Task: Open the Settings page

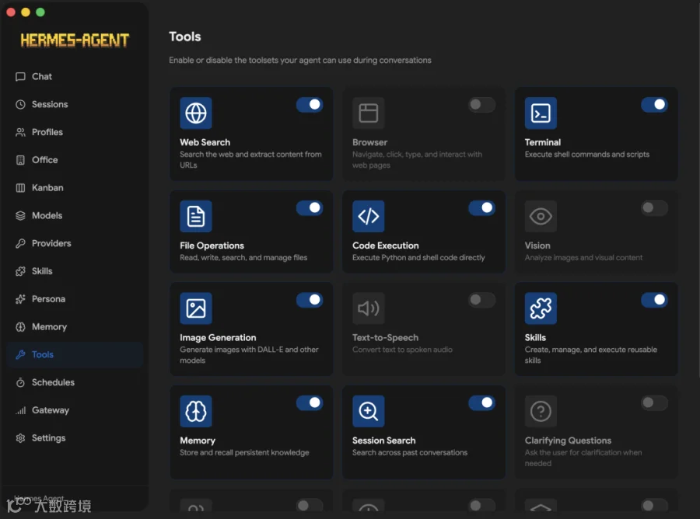Action: [x=75, y=438]
